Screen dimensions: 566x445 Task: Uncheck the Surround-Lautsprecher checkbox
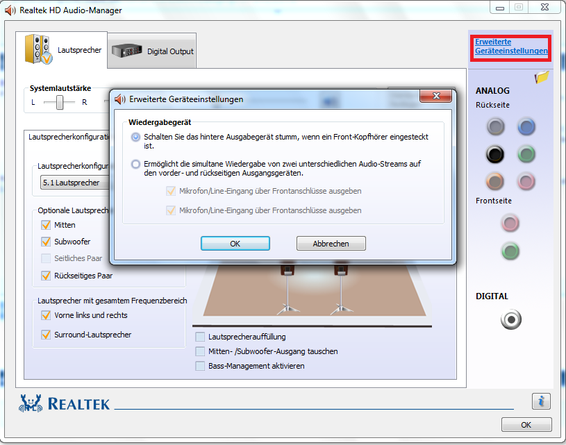point(46,335)
